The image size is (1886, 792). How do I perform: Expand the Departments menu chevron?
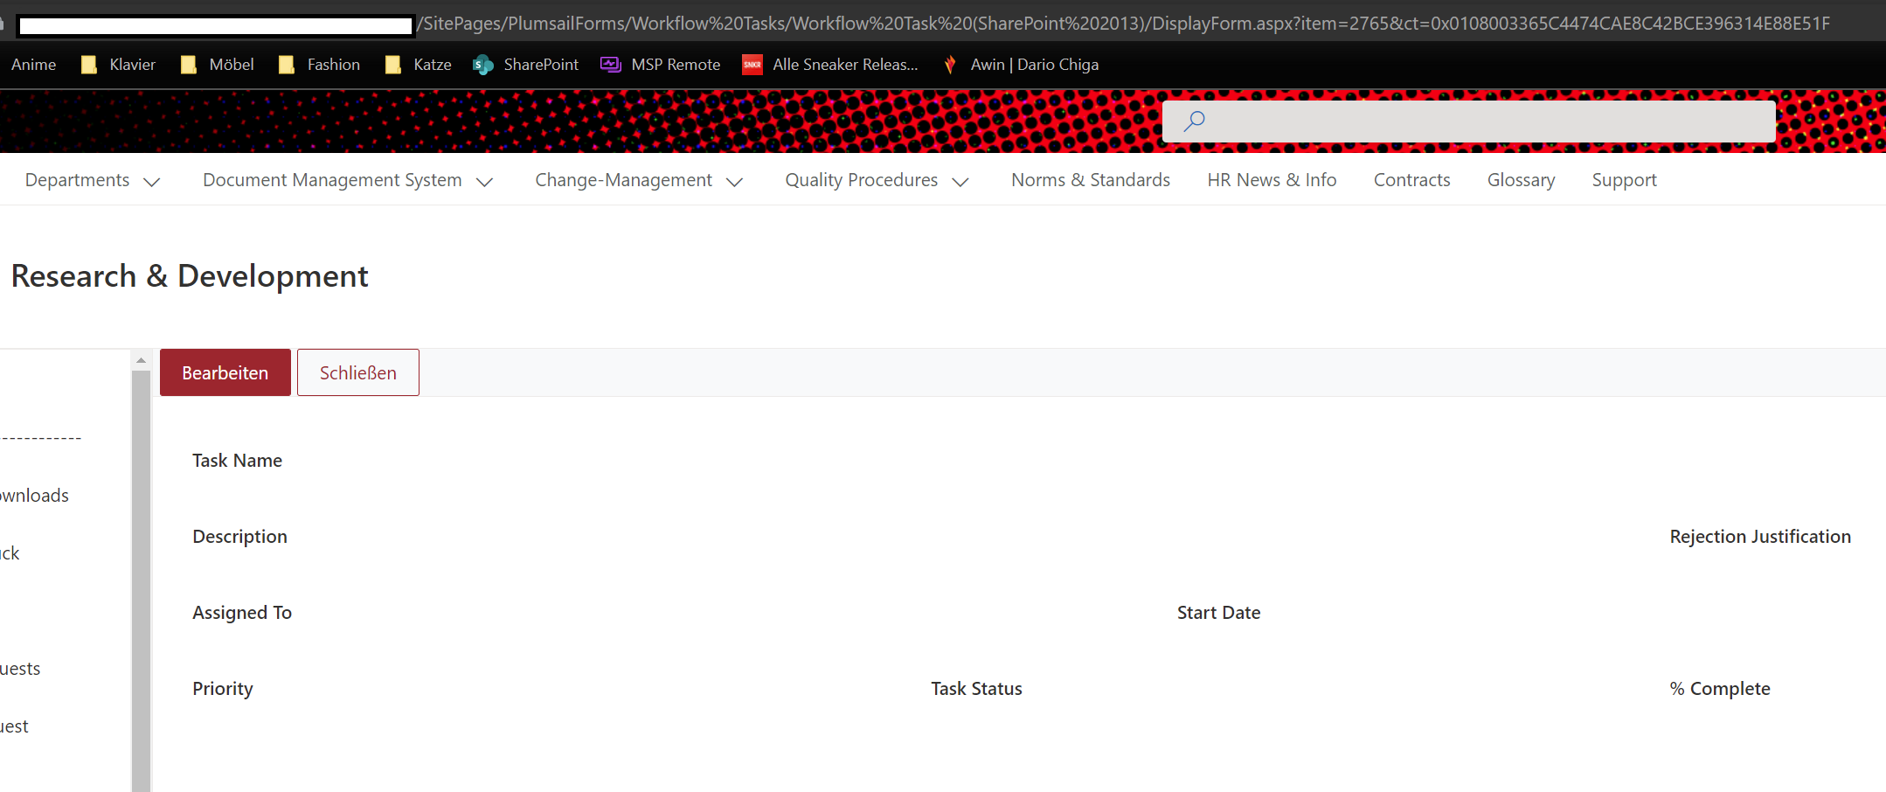[x=152, y=182]
